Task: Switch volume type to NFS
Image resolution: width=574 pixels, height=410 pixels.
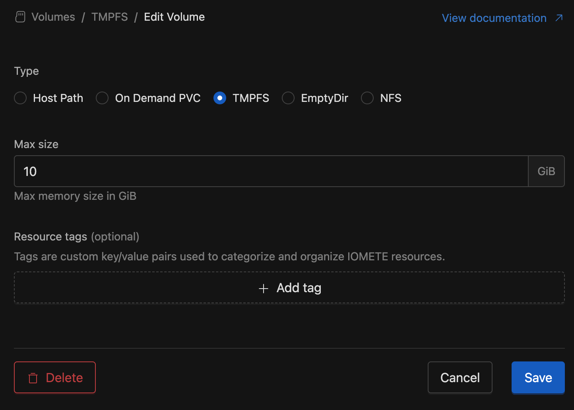Action: (367, 98)
